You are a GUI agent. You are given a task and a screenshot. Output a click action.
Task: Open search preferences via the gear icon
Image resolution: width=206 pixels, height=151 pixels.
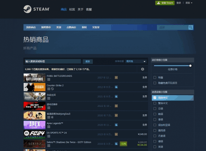pos(143,69)
